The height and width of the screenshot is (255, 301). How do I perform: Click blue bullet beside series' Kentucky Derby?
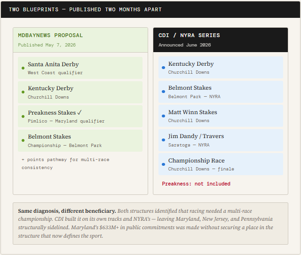[x=163, y=68]
